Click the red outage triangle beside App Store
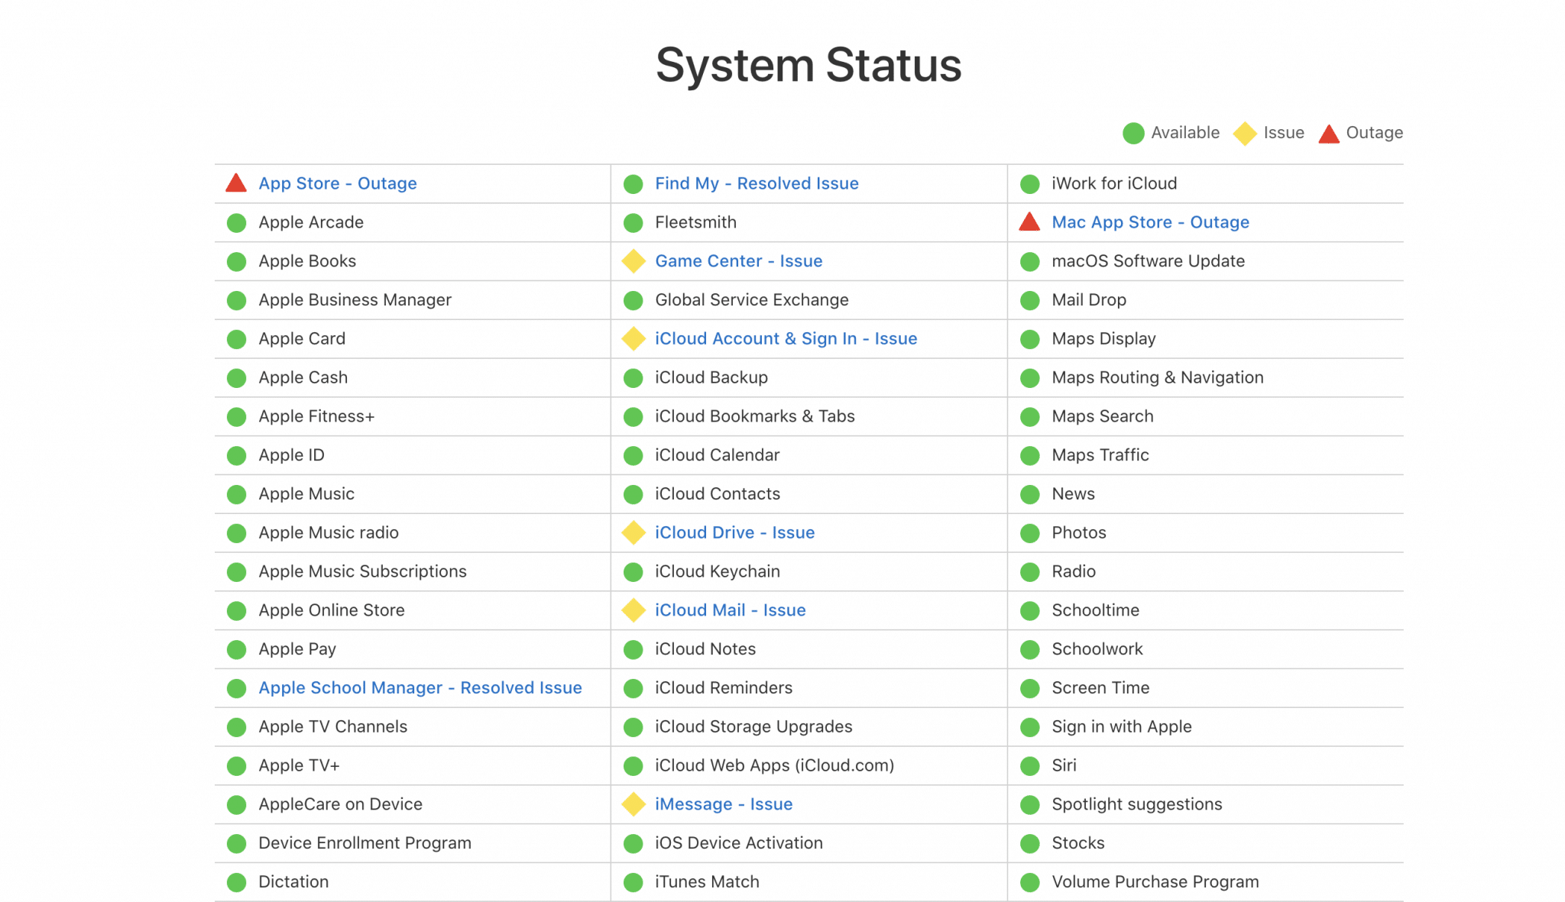 coord(236,183)
